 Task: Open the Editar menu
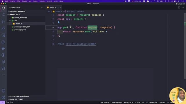(19, 1)
